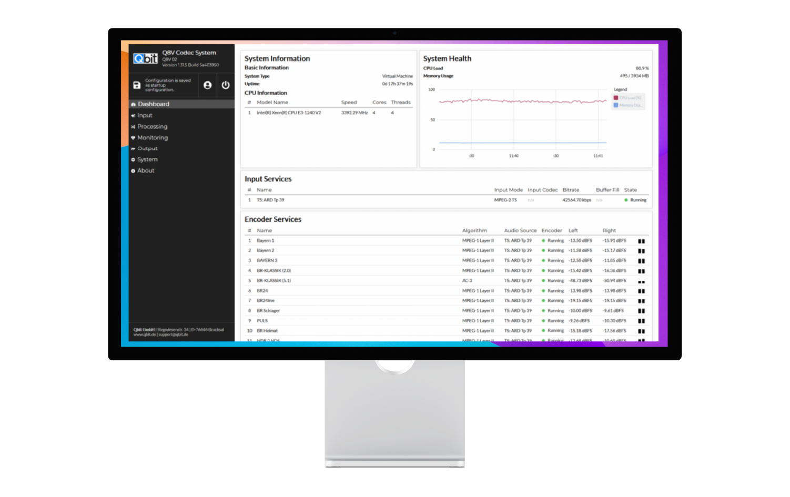Collapse the Input Services section header
Viewport: 790px width, 497px height.
click(x=268, y=179)
